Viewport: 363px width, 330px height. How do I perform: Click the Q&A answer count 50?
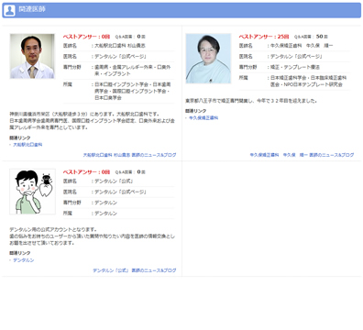[x=319, y=37]
